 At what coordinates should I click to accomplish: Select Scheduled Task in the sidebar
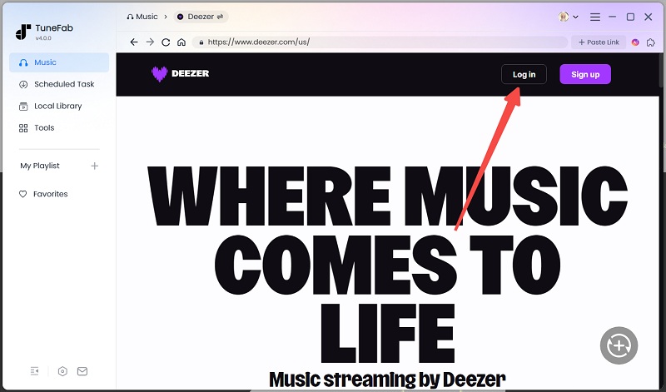tap(63, 84)
